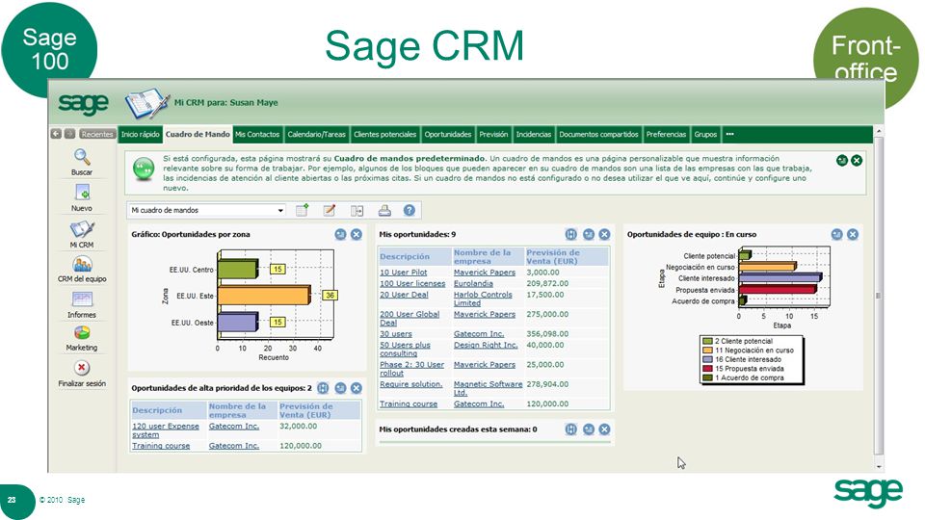The image size is (925, 520).
Task: Open the 10 User Pilot opportunity
Action: (404, 273)
